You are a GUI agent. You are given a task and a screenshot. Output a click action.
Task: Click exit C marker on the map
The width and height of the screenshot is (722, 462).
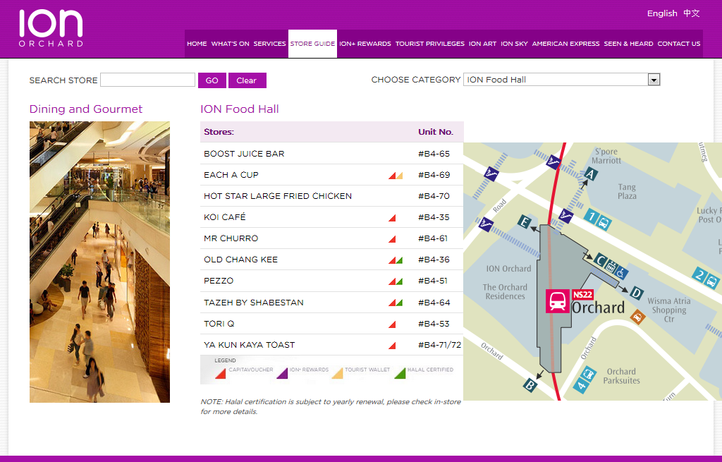click(599, 260)
